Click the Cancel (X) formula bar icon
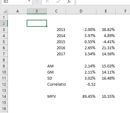 click(47, 2)
